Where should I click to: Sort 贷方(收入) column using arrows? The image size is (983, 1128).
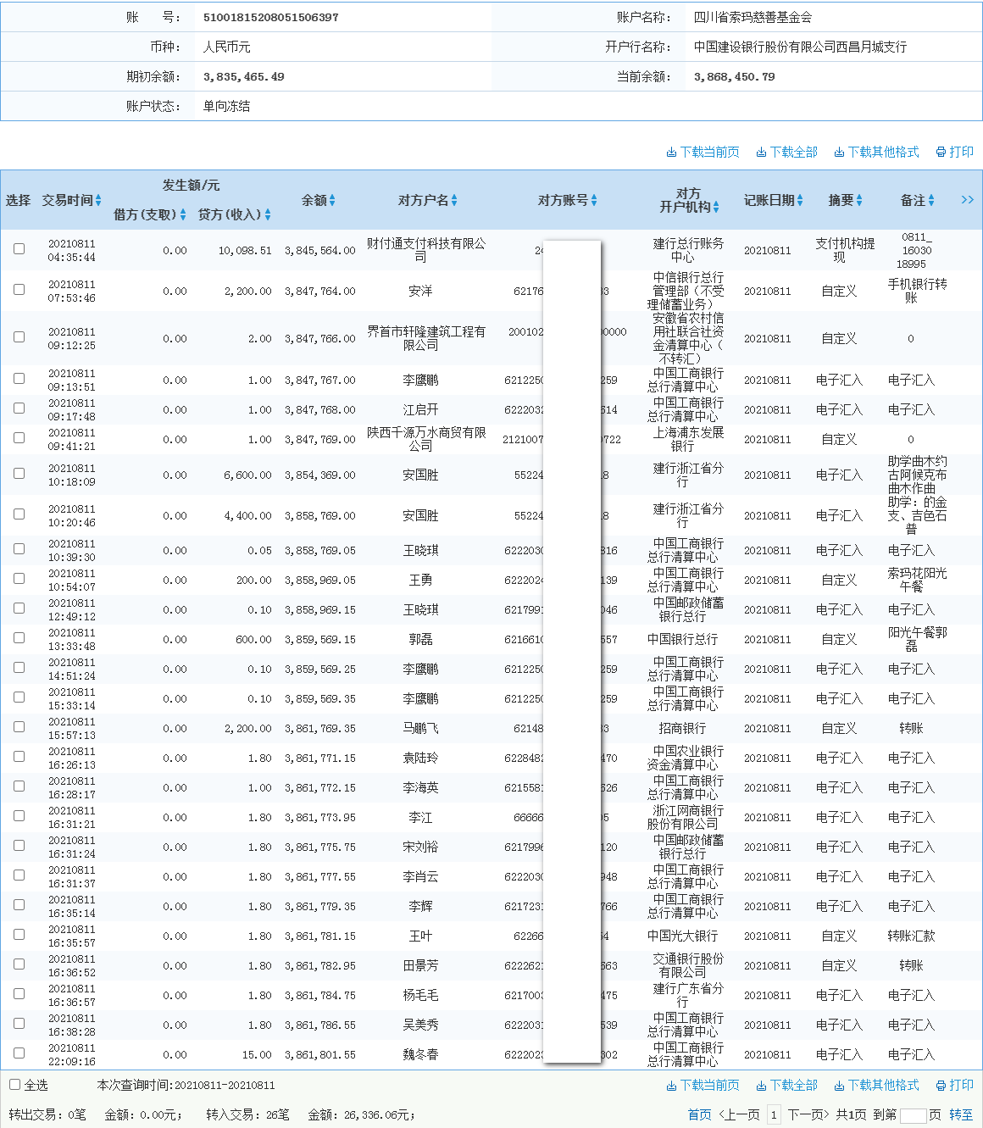tap(268, 215)
